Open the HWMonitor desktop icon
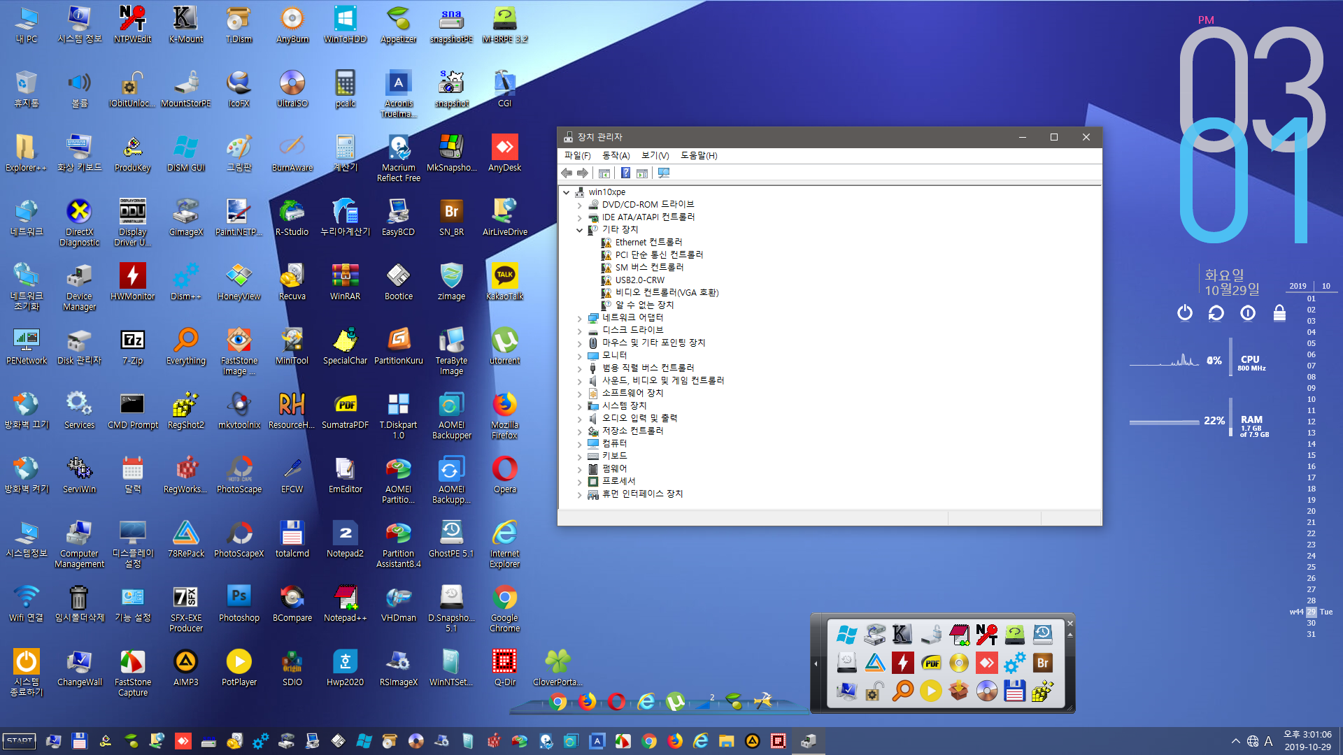 pos(132,282)
